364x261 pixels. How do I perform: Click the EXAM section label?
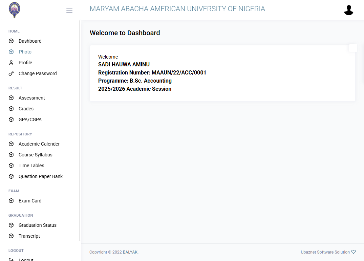(14, 191)
